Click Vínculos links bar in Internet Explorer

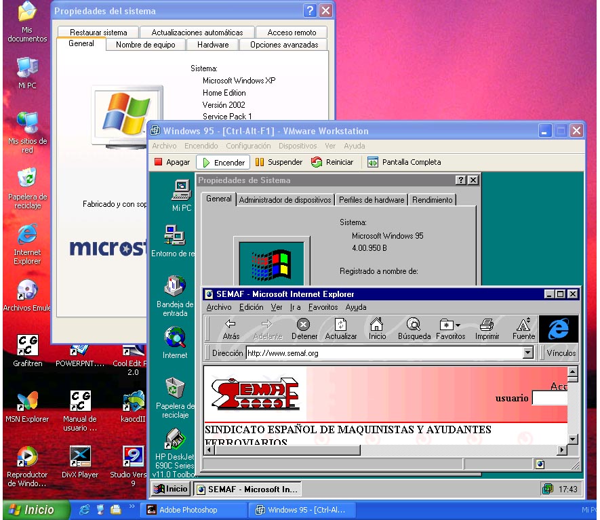tap(561, 353)
